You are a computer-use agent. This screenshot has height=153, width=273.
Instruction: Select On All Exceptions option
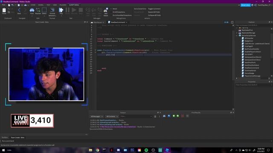119,12
